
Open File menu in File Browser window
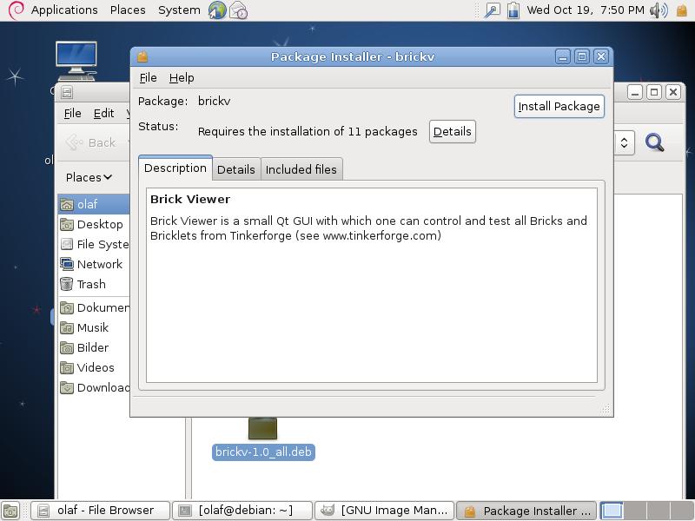click(x=73, y=114)
